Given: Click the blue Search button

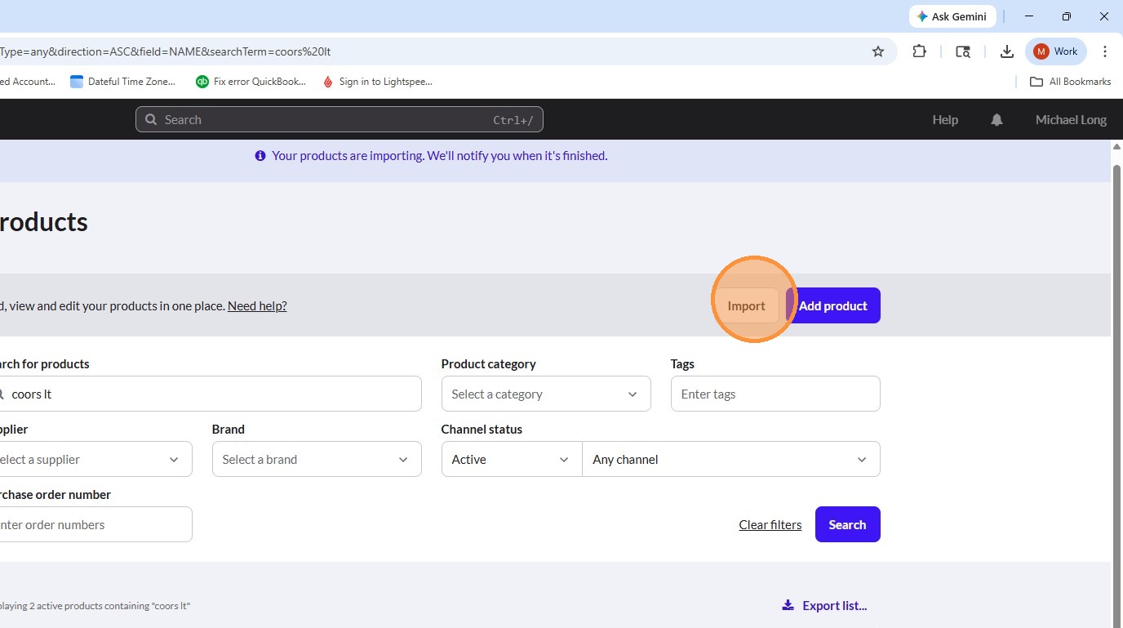Looking at the screenshot, I should 848,524.
